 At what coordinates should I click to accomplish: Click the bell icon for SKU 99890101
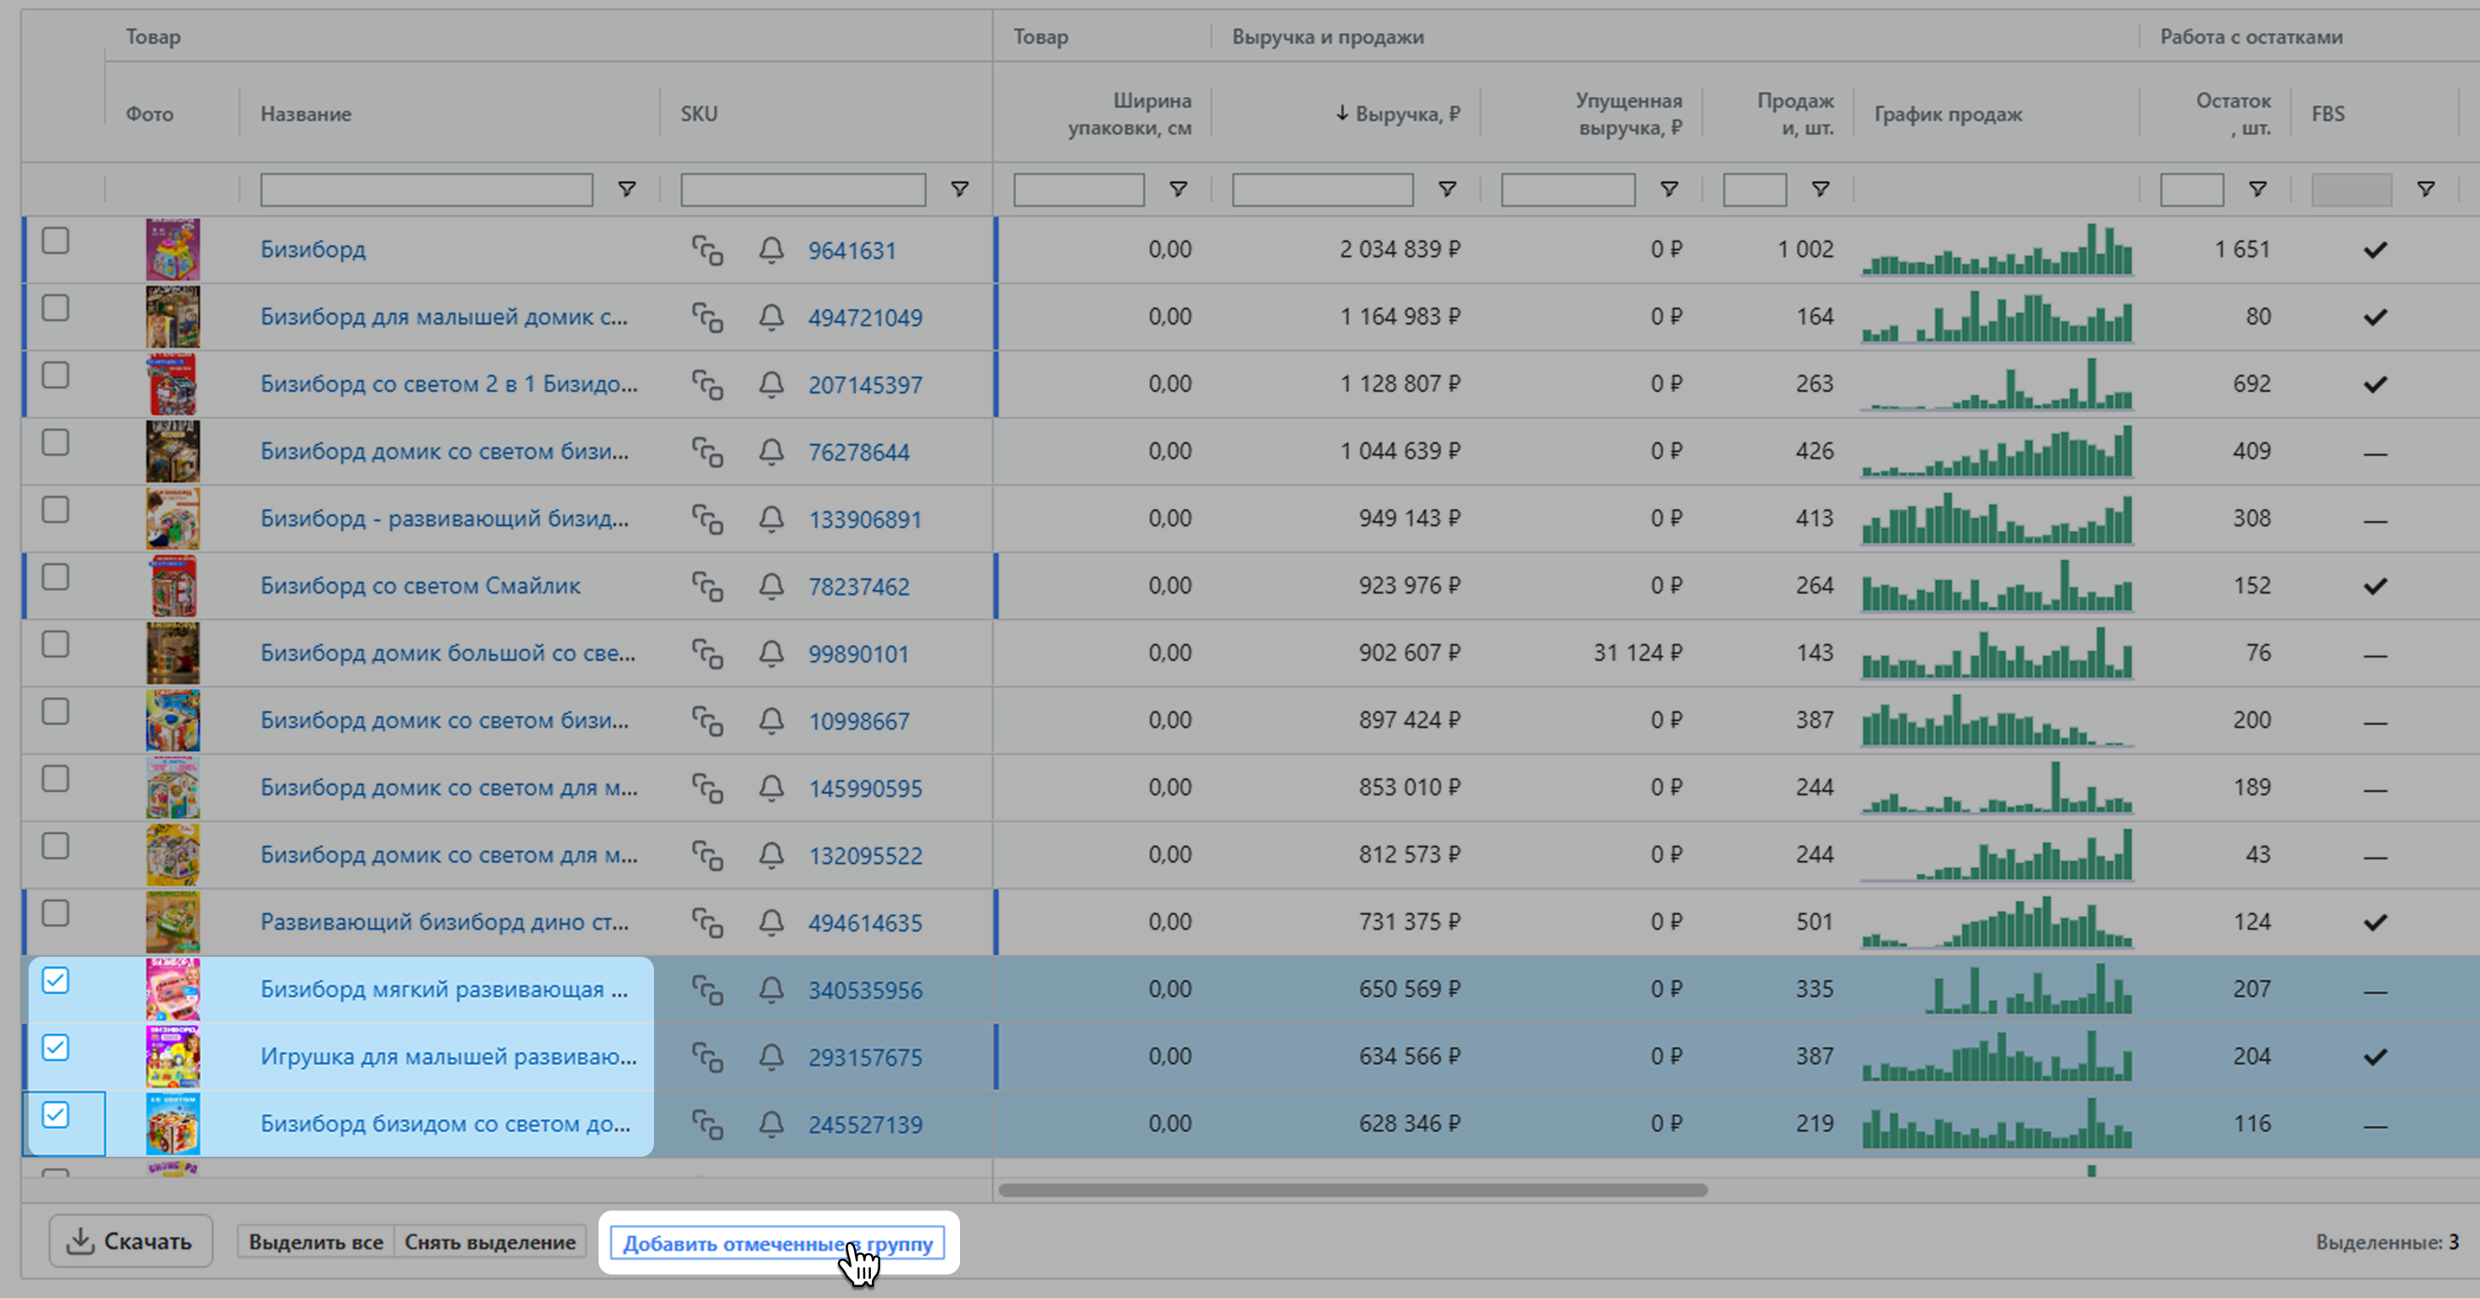tap(771, 654)
